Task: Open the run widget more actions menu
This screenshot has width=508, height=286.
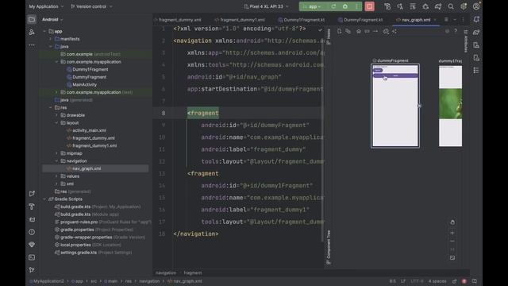Action: pyautogui.click(x=356, y=6)
